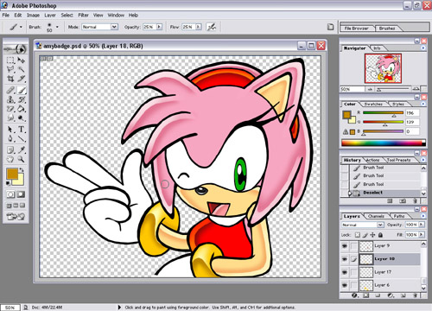Select the Paint Bucket tool
The height and width of the screenshot is (311, 432).
click(21, 109)
